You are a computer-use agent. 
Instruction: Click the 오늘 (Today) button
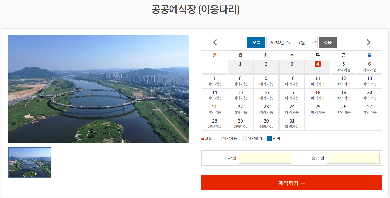(x=256, y=42)
